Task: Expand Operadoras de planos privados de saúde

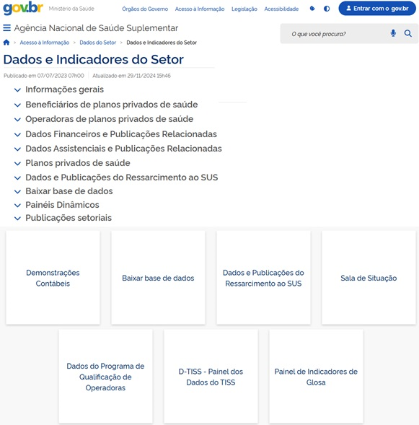Action: click(x=104, y=119)
